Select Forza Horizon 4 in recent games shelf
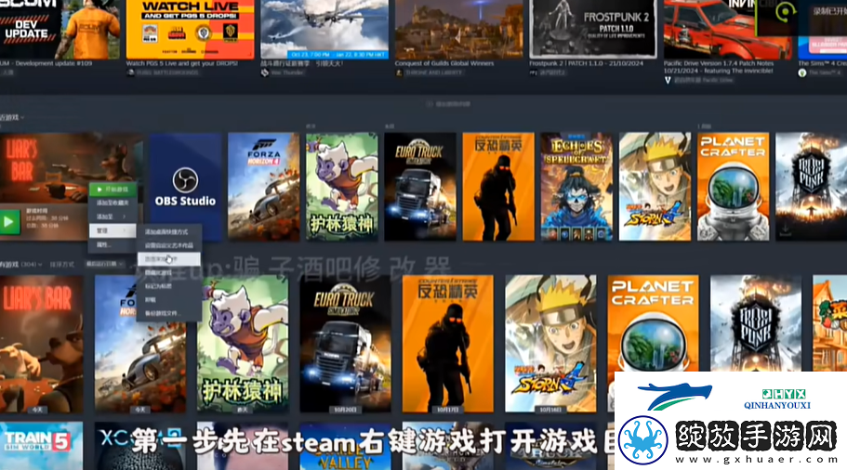 [x=264, y=187]
